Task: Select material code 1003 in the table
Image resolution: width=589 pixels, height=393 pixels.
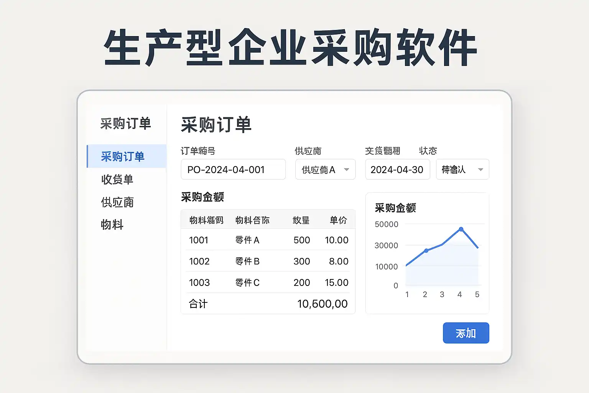Action: [x=199, y=283]
